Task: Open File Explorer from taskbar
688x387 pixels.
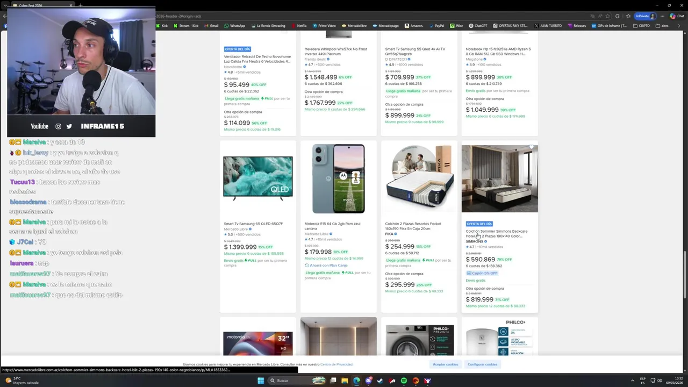Action: 345,381
